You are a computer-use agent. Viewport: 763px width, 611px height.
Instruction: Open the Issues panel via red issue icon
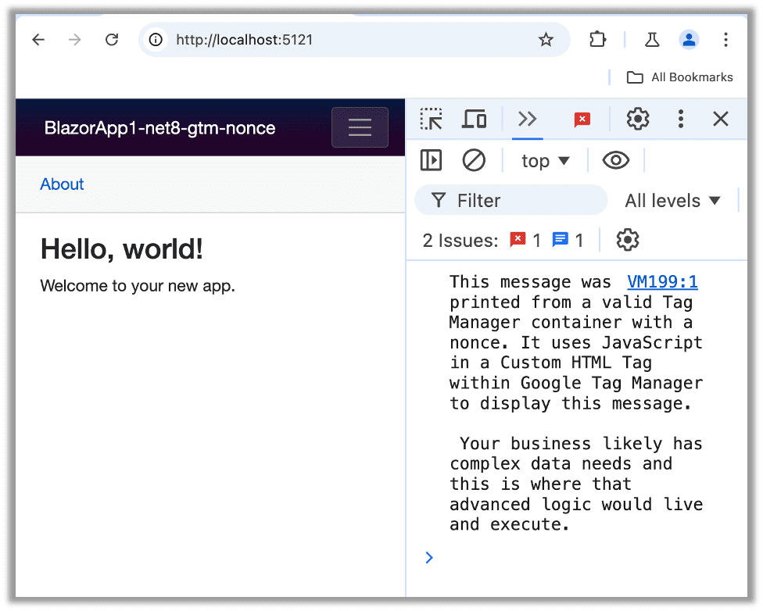tap(582, 119)
